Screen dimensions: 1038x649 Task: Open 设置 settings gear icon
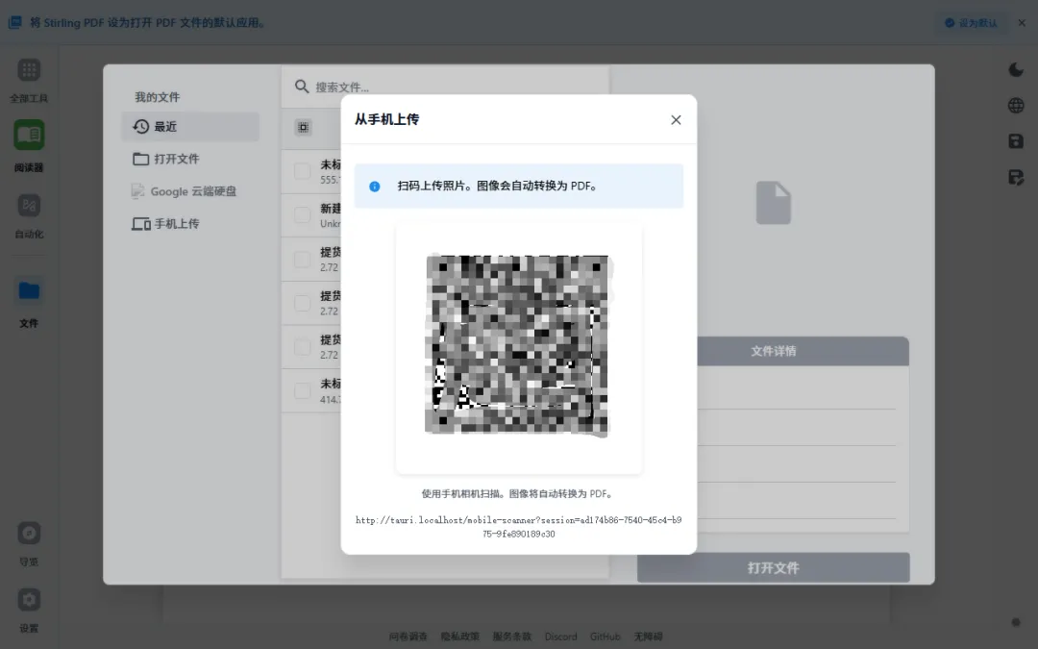[x=29, y=600]
